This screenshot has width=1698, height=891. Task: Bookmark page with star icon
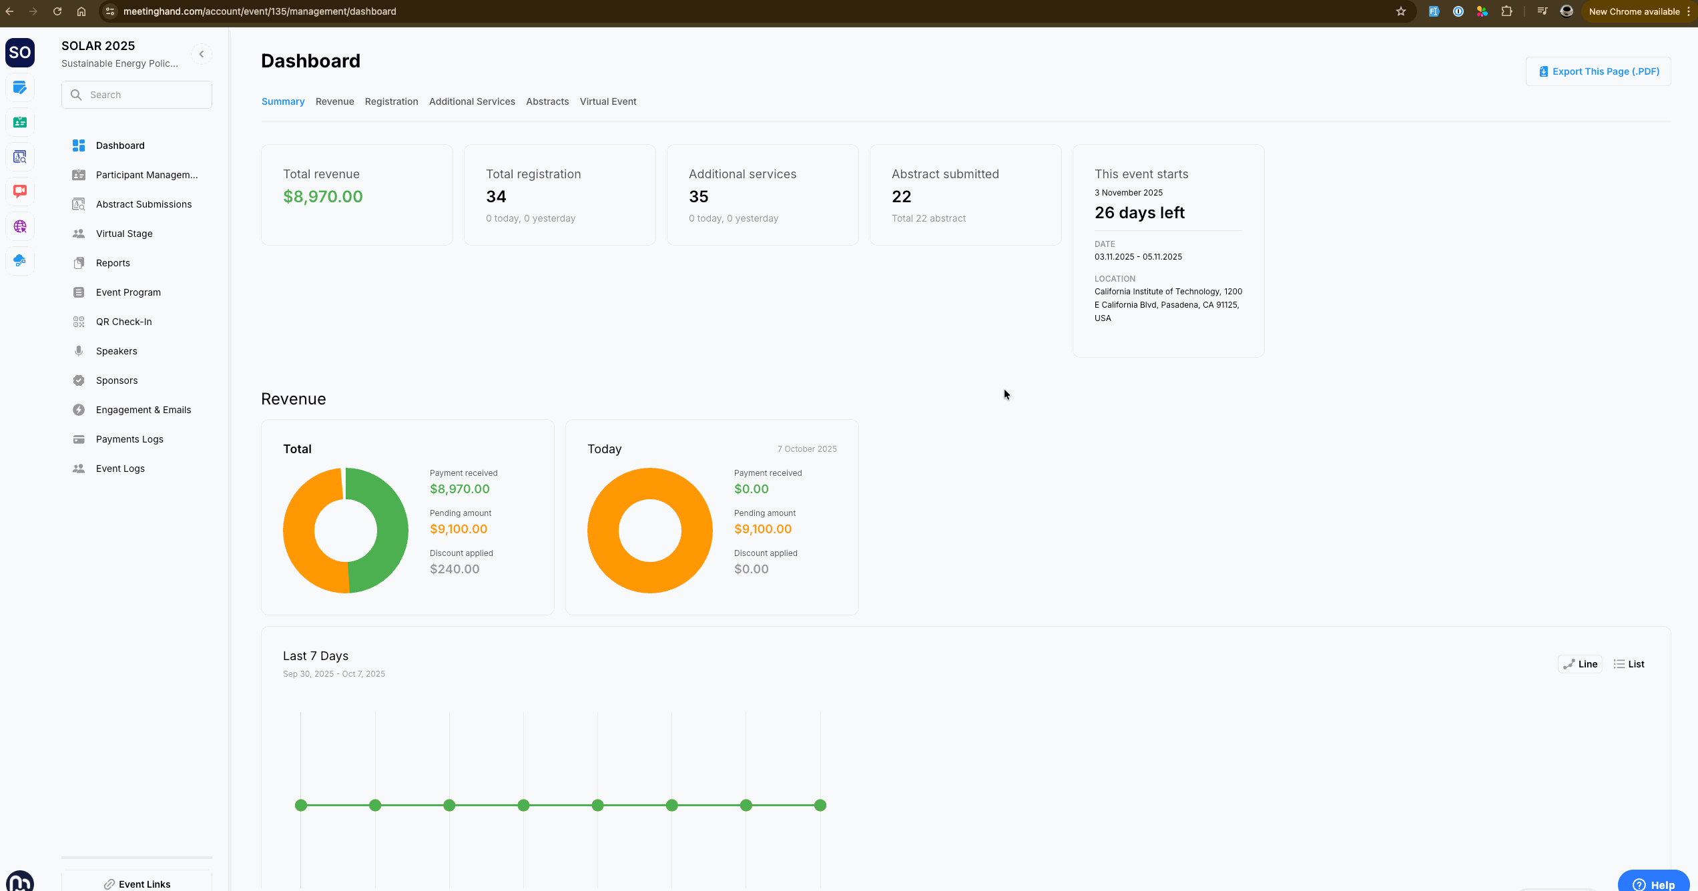[1401, 11]
